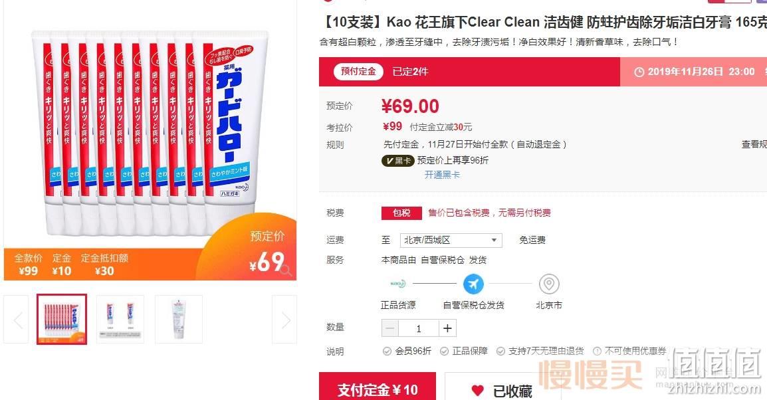Click the info icon beside 不可使用优惠券

(597, 351)
